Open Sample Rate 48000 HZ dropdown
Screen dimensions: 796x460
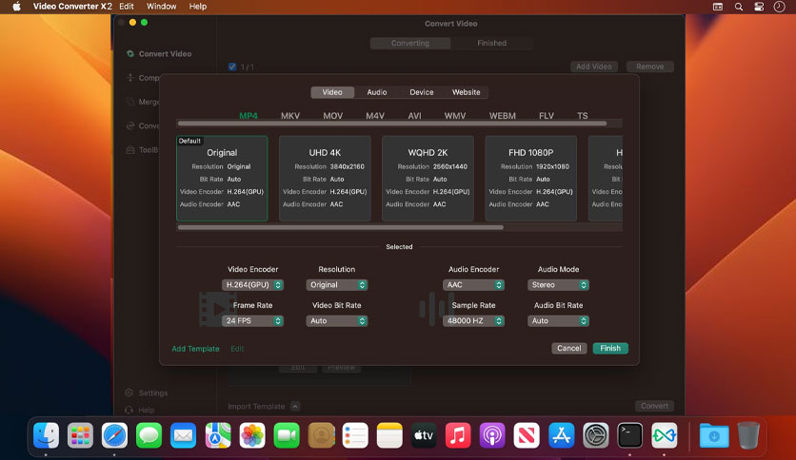click(473, 320)
